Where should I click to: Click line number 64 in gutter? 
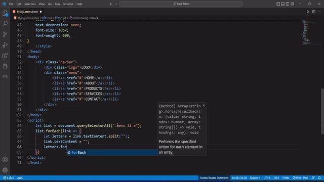coord(19,125)
